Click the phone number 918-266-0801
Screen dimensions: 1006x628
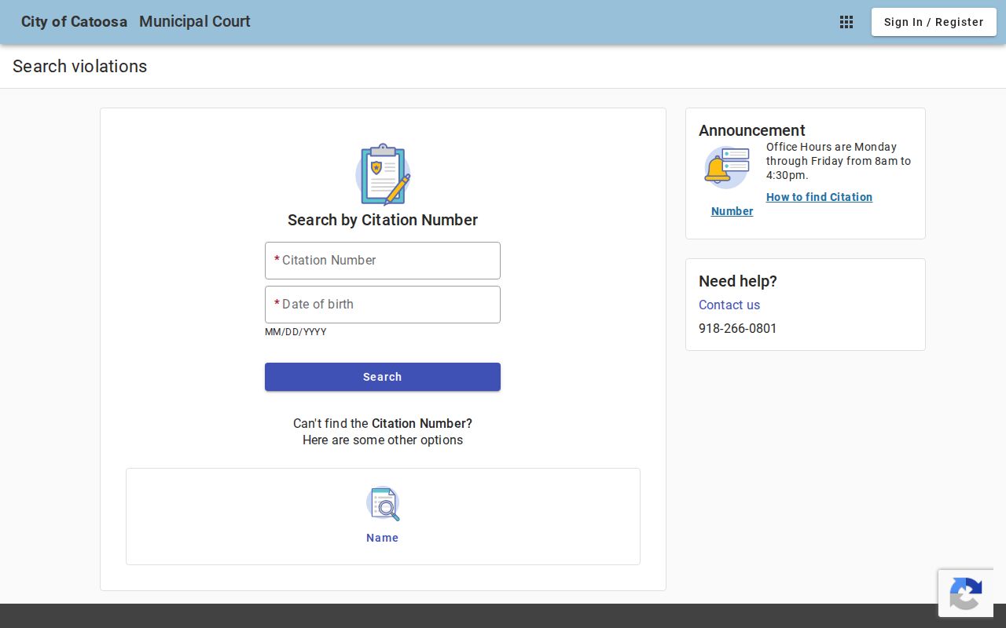click(x=737, y=328)
